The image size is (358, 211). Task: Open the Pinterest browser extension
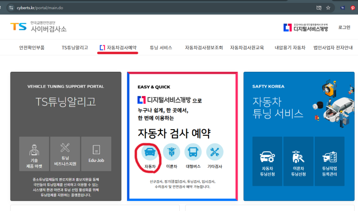[x=353, y=8]
